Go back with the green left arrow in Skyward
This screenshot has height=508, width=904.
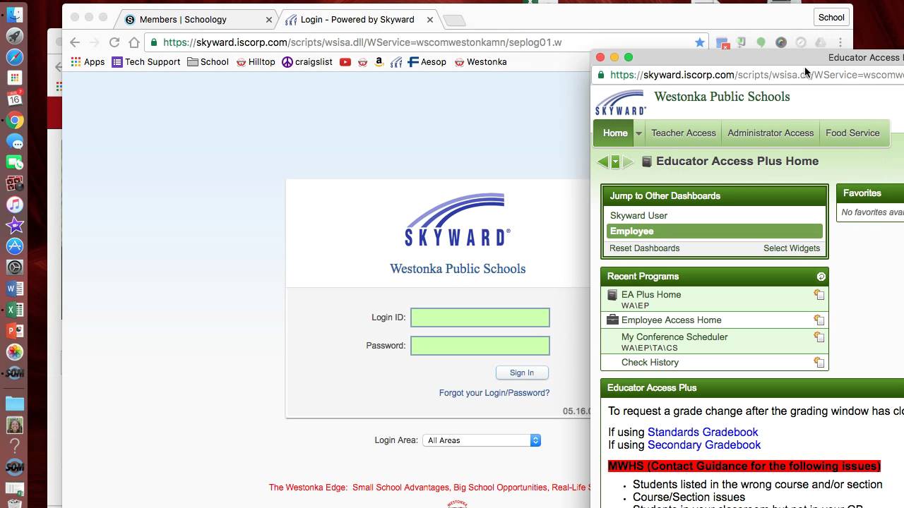tap(603, 162)
